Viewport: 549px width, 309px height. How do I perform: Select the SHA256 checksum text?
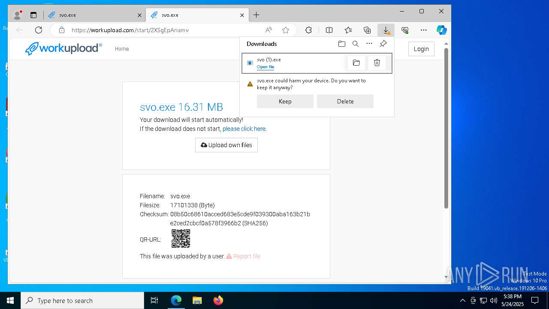[x=240, y=218]
